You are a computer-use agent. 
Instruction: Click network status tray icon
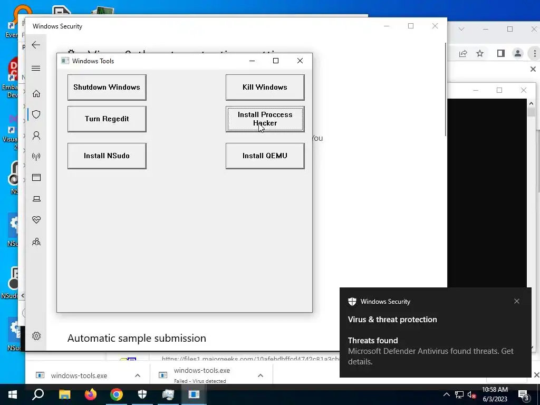[x=459, y=394]
